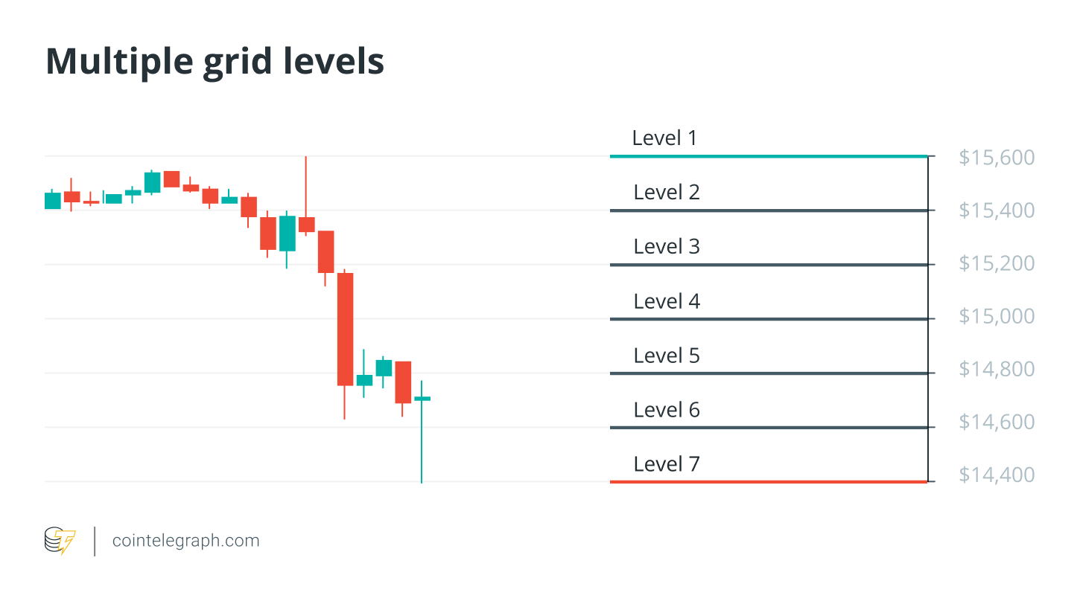Select the $15,400 price label
The height and width of the screenshot is (601, 1080).
pyautogui.click(x=997, y=210)
